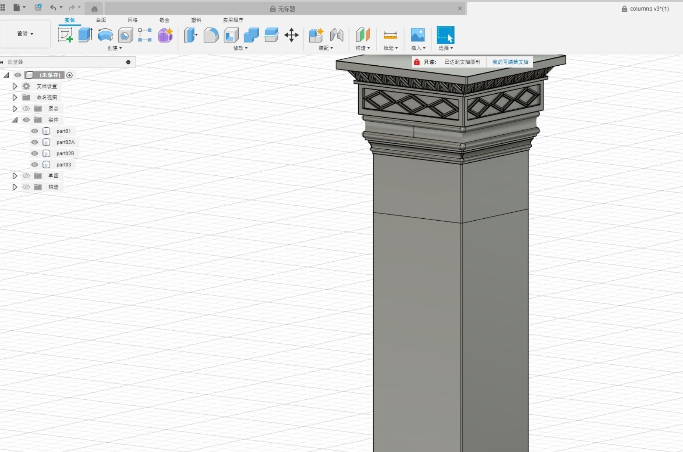Viewport: 683px width, 452px height.
Task: Open the 修改 dropdown menu
Action: (x=240, y=48)
